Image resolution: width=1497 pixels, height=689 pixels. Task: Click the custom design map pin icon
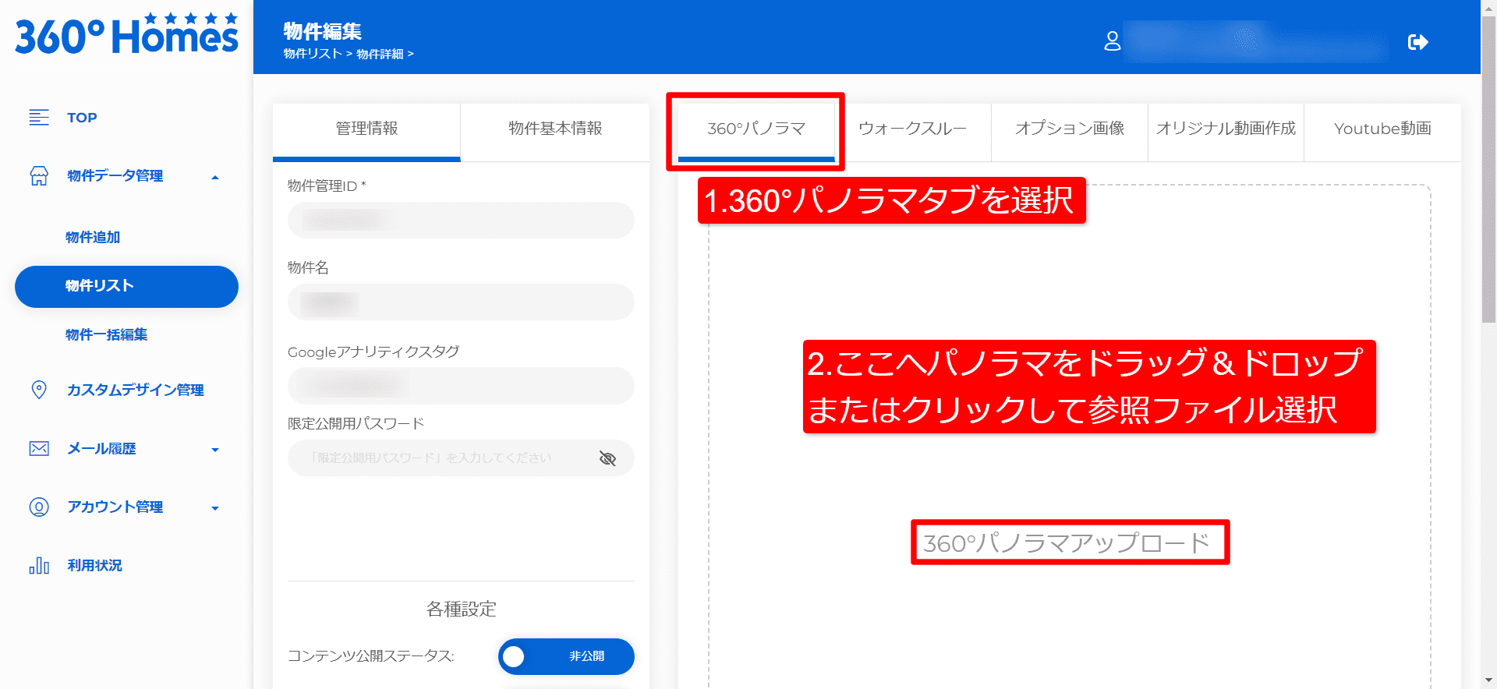coord(39,390)
